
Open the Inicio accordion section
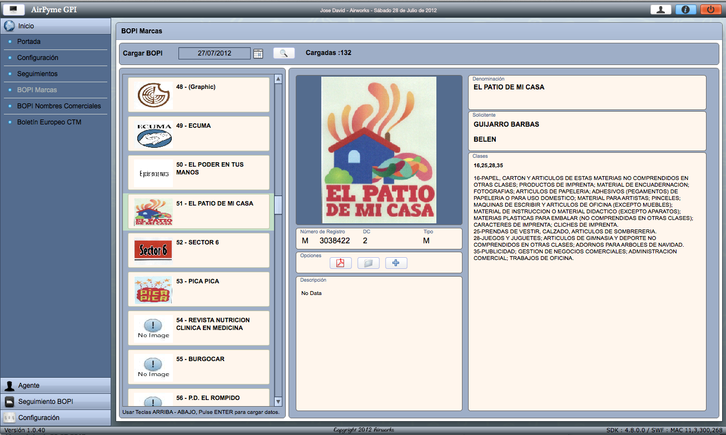[x=56, y=26]
